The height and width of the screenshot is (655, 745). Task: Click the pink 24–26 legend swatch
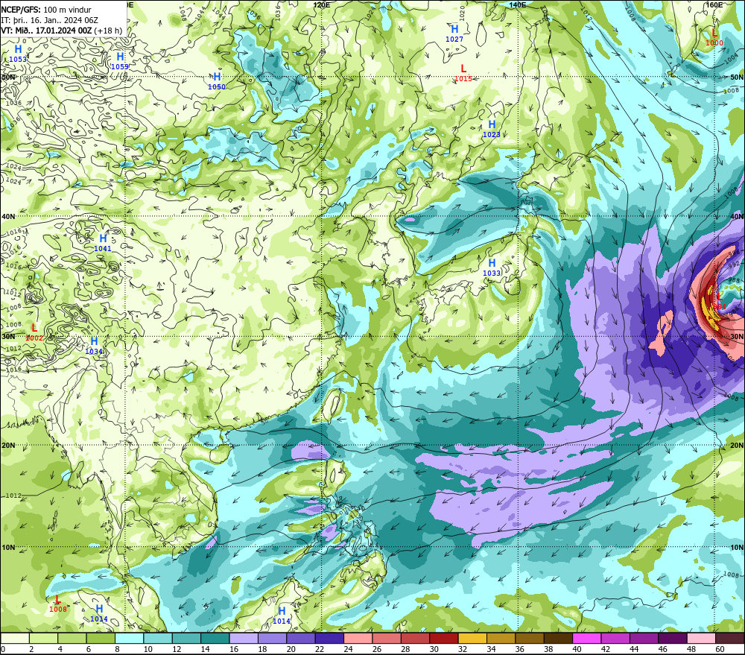pos(358,638)
